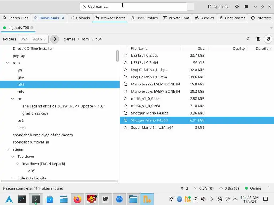Select file Dog Collab v1.1.1.z64

coord(197,77)
